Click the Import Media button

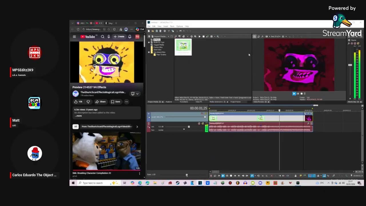(x=159, y=36)
